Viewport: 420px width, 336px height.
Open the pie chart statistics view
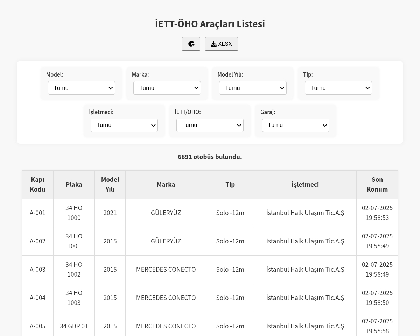point(191,44)
